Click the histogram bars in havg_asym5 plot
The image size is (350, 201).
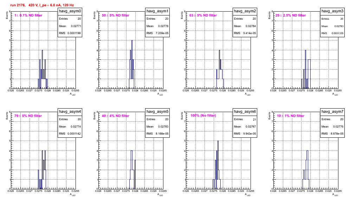[x=132, y=170]
